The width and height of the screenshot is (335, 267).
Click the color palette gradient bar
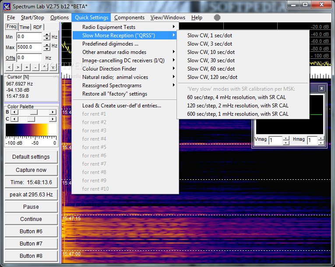[31, 130]
